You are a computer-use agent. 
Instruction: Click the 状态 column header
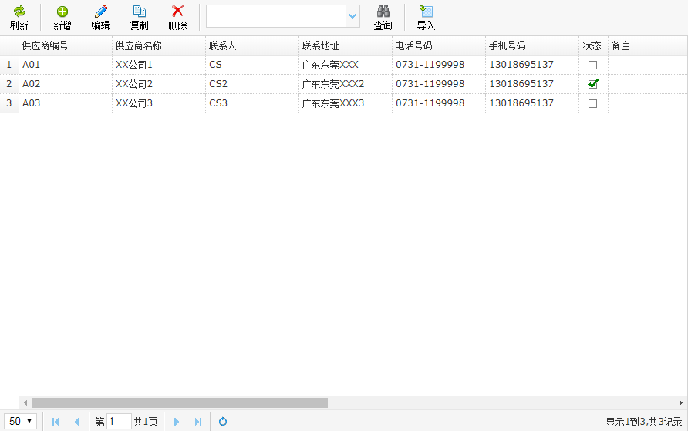[594, 45]
